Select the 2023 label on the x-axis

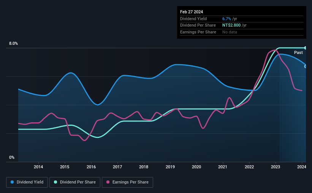tap(276, 167)
